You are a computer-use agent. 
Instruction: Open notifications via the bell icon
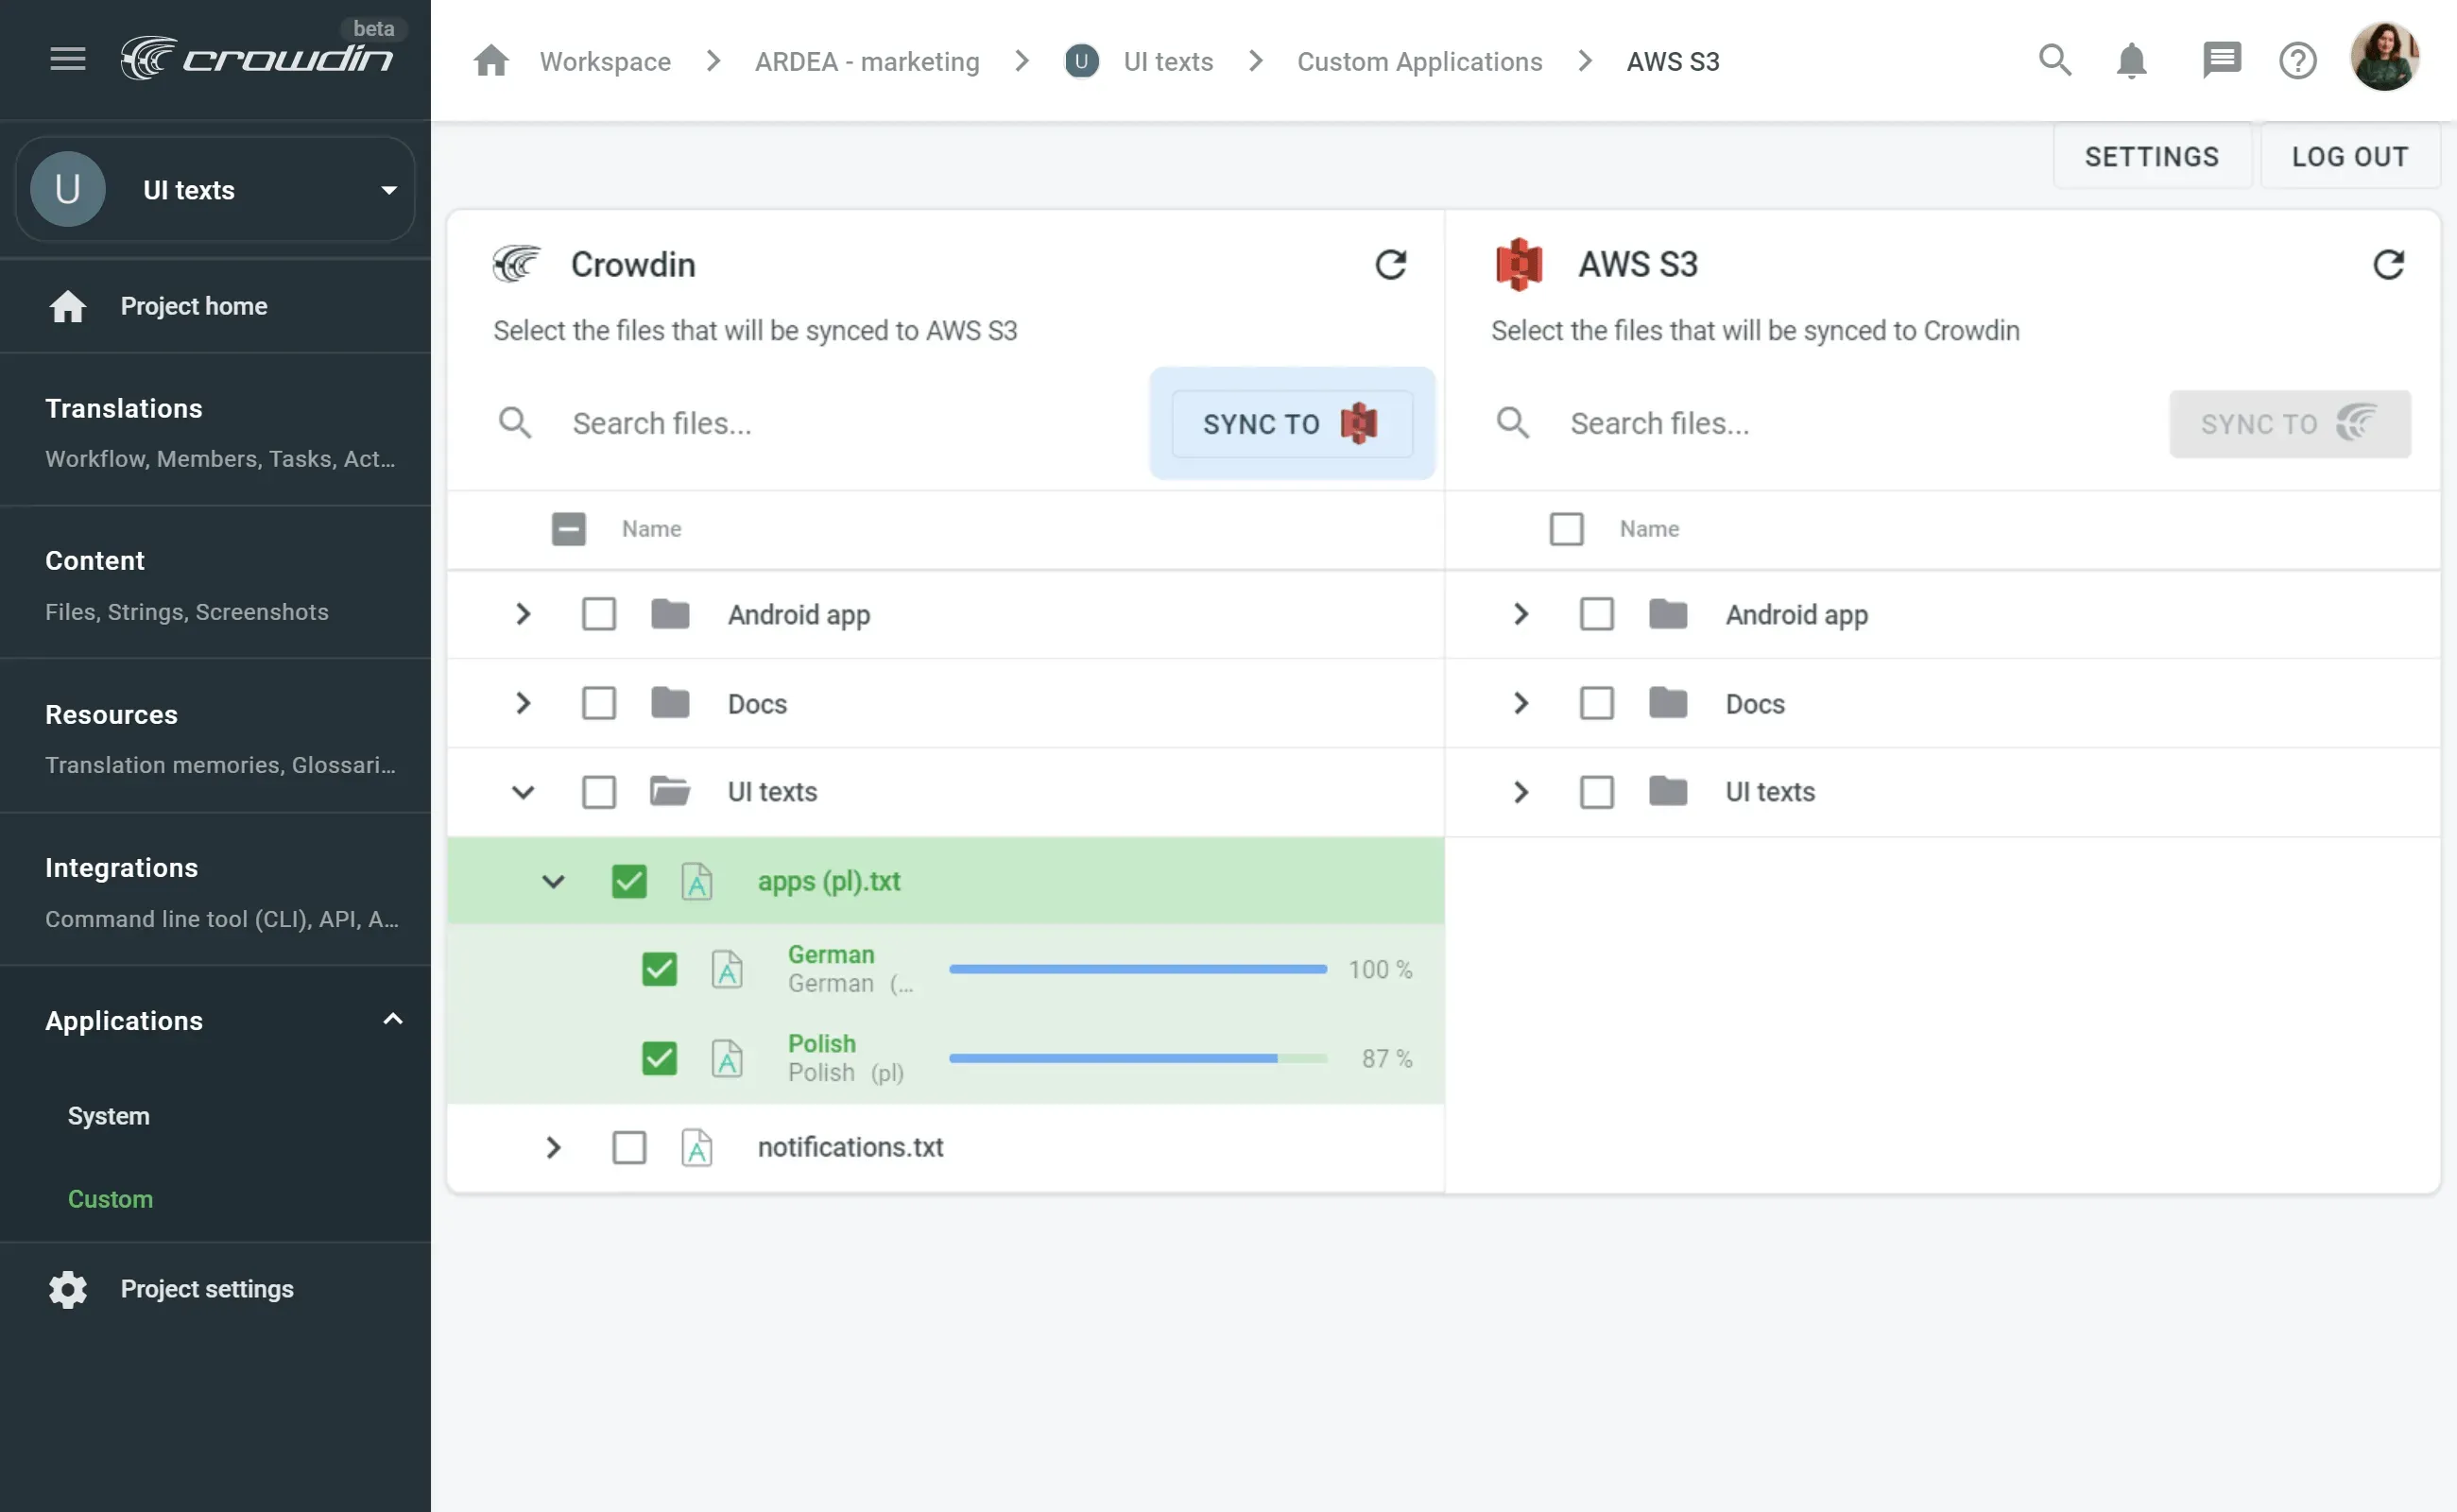[2132, 60]
